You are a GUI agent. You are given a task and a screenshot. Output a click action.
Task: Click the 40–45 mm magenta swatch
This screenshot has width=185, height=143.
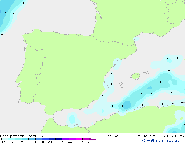[x=79, y=139]
